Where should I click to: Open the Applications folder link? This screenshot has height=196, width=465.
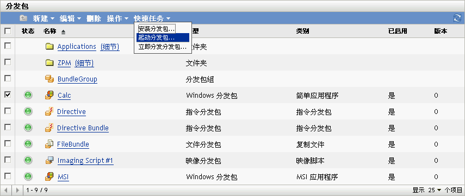pyautogui.click(x=77, y=47)
